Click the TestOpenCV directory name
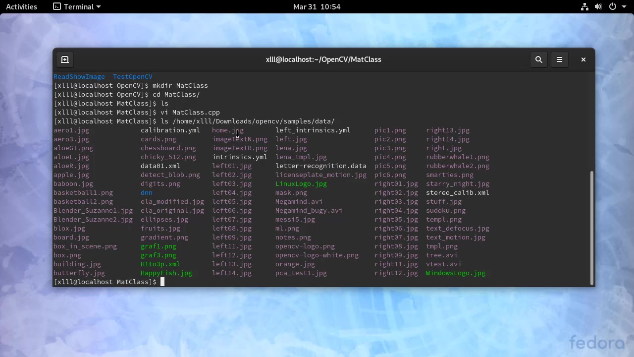634x357 pixels. pyautogui.click(x=133, y=77)
